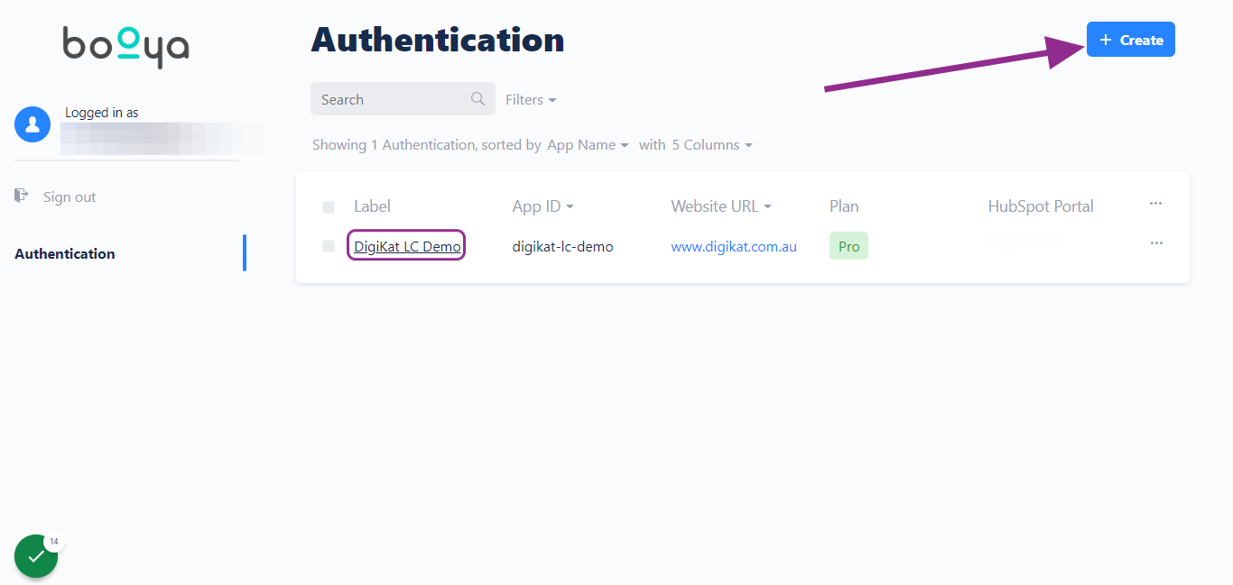Click the HubSpot Portal column header
Screen dimensions: 1233x585
[1041, 206]
